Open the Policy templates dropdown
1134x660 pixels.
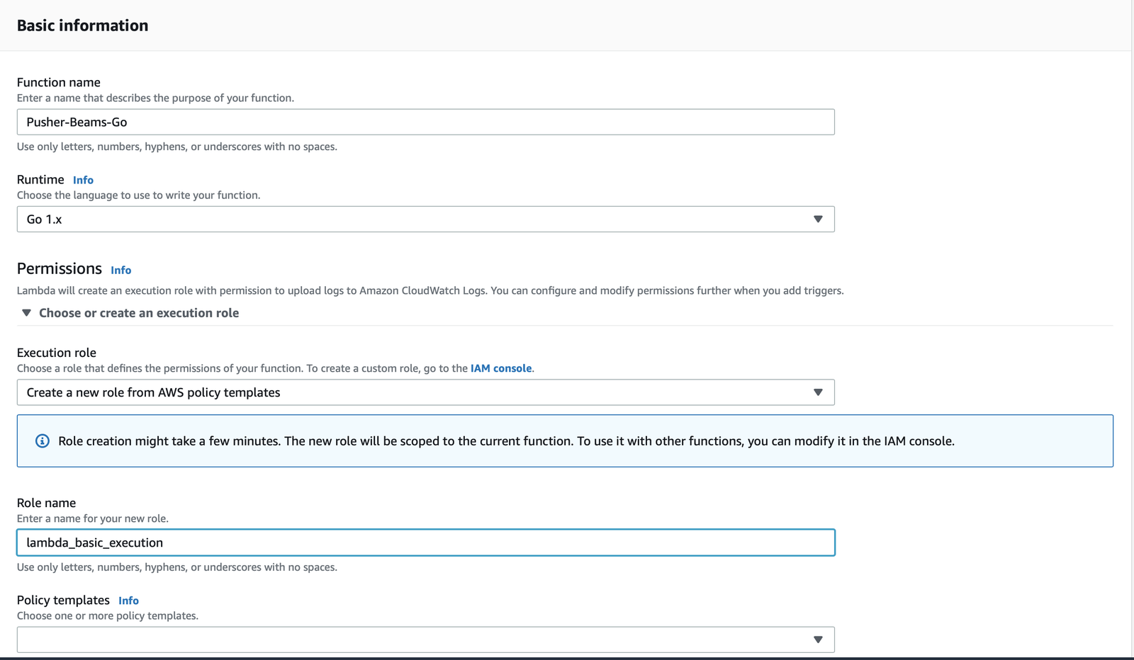425,639
